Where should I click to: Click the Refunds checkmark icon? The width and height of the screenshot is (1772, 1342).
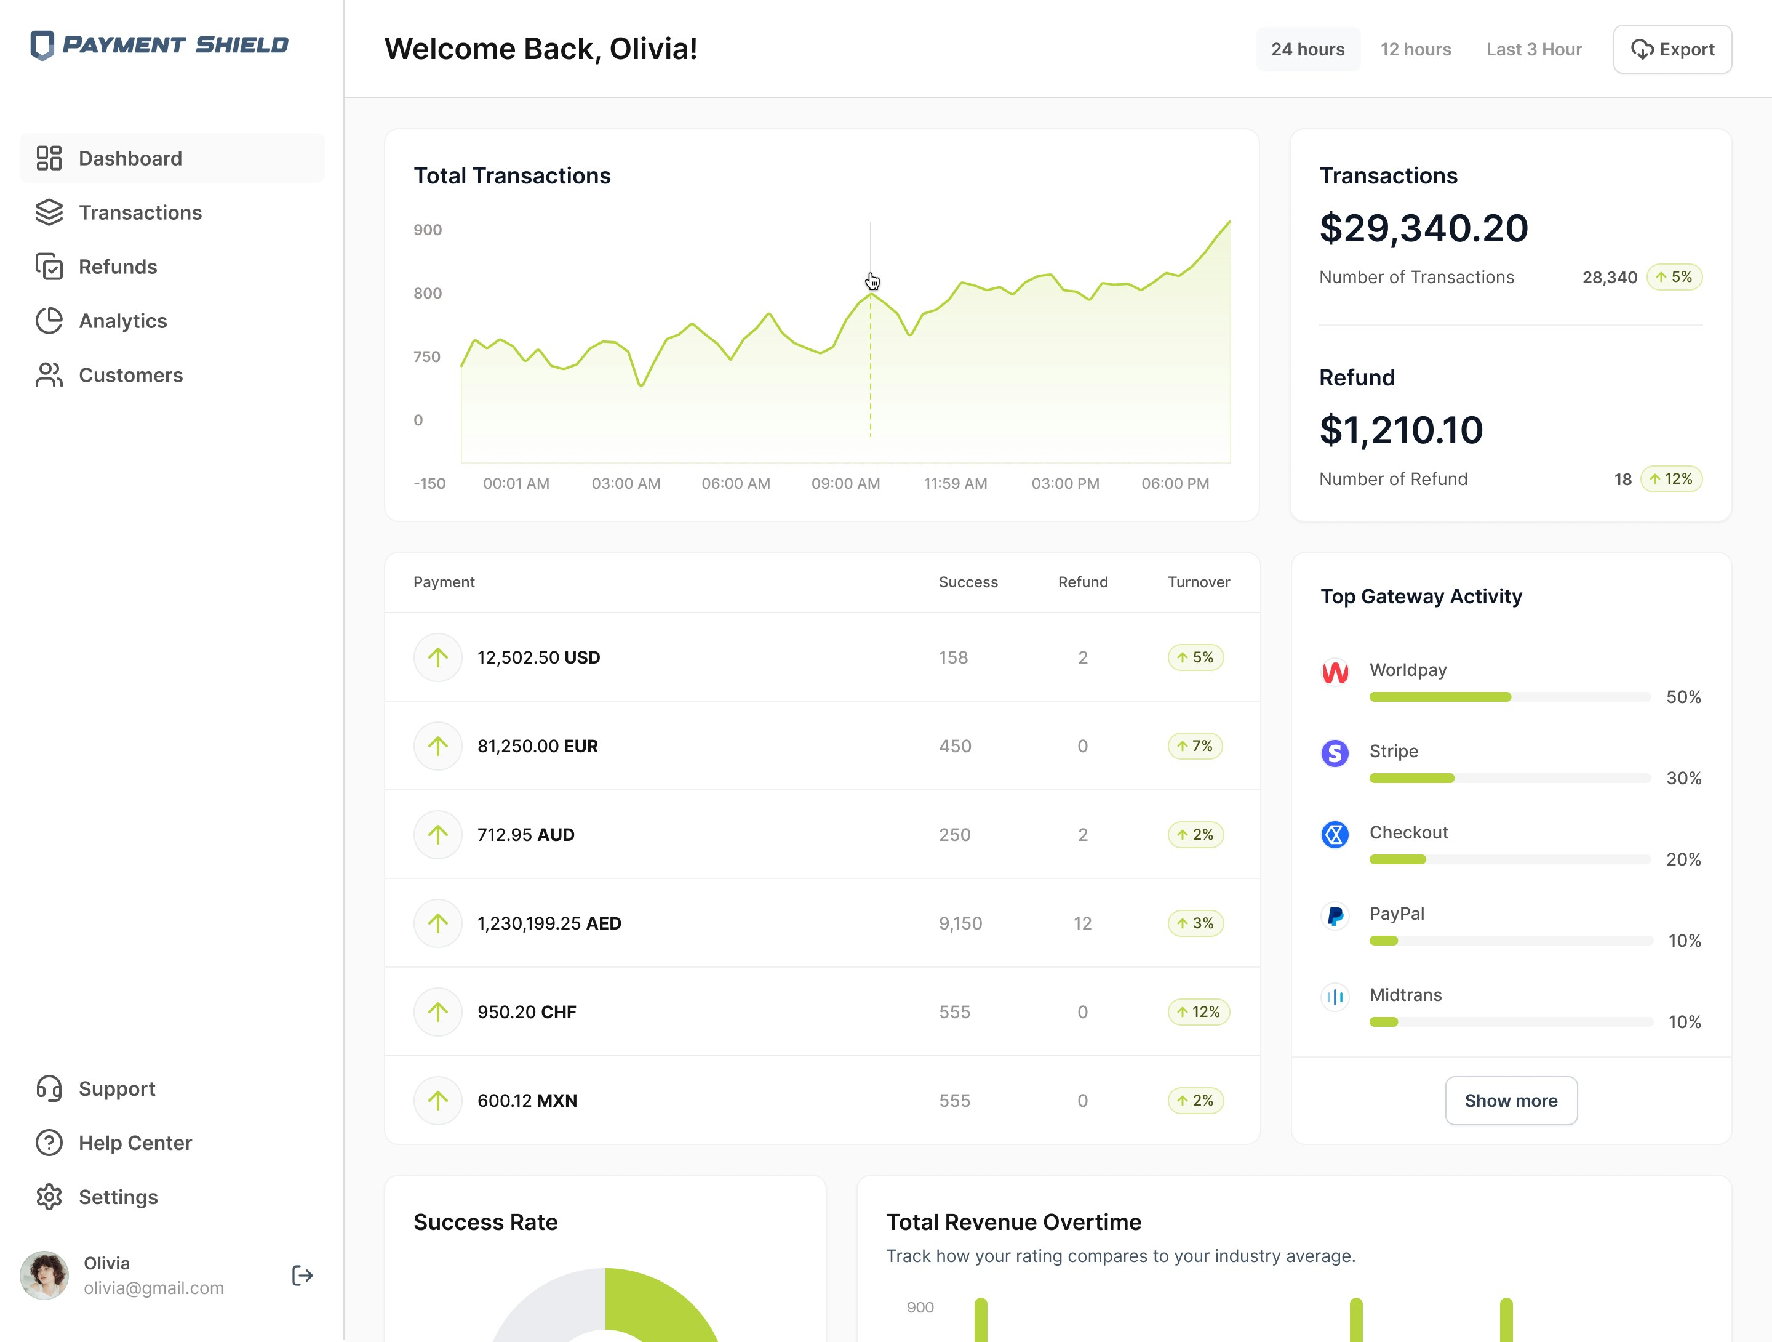[49, 267]
